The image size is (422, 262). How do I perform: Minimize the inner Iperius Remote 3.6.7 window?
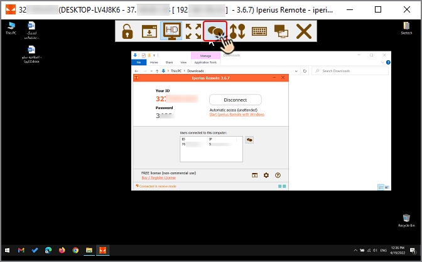click(274, 77)
